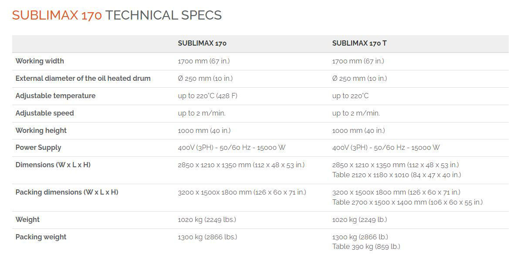Click the Packing dimensions (W x L x H) label
The image size is (524, 268).
pos(67,192)
